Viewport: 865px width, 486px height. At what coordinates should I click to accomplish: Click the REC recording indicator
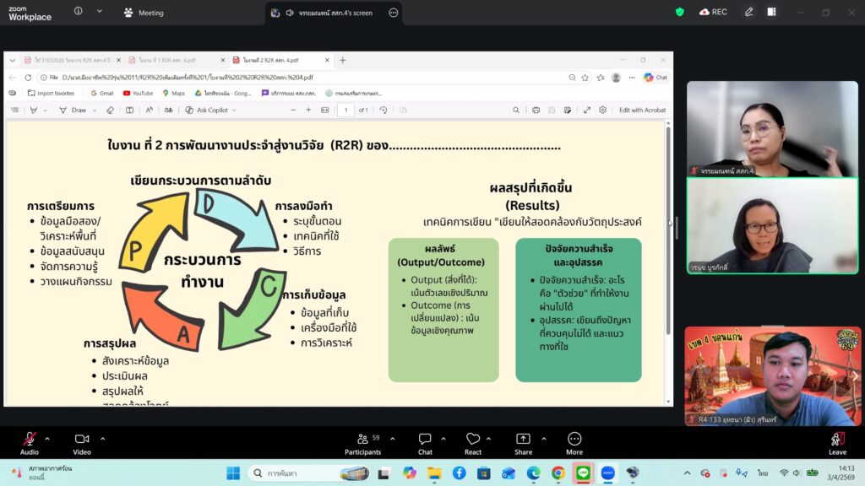coord(713,12)
